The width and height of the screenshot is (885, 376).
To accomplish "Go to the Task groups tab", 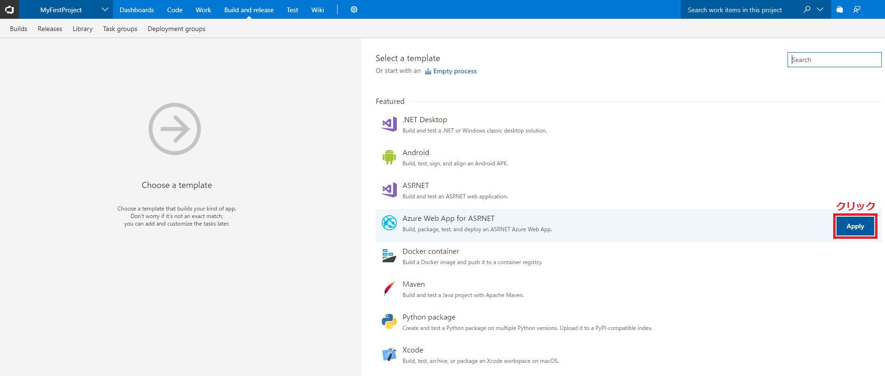I will (x=120, y=29).
